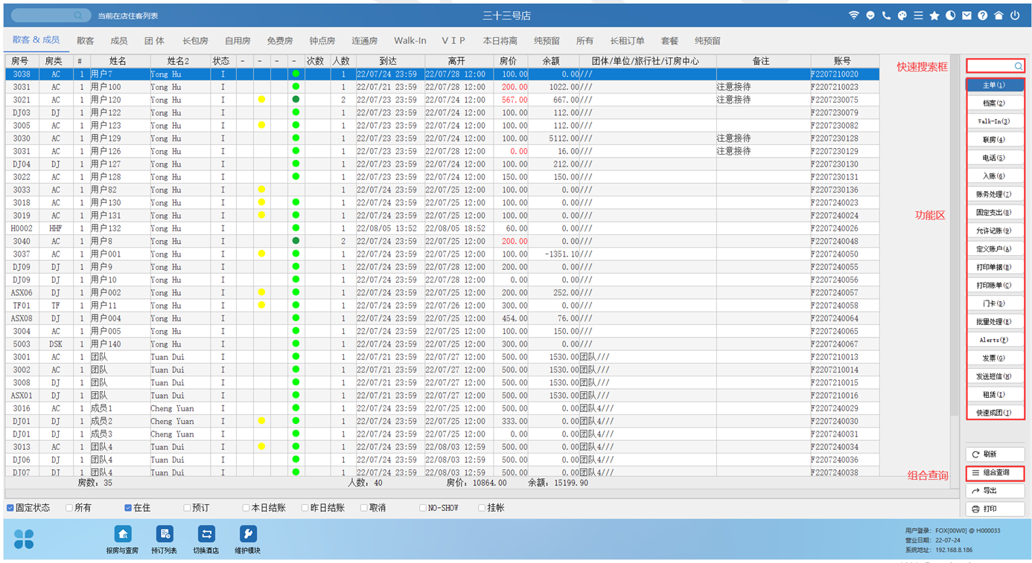
Task: Click the magnifier in right quick search box
Action: coord(1018,66)
